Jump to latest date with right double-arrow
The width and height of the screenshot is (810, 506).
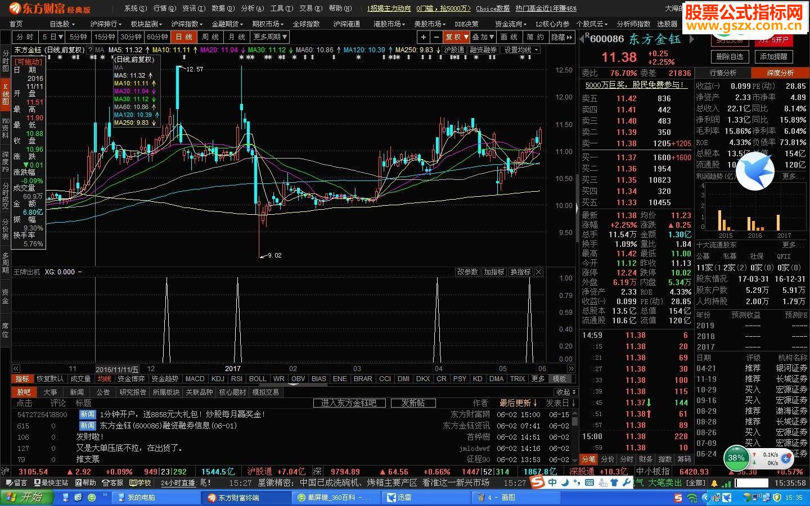click(x=571, y=369)
